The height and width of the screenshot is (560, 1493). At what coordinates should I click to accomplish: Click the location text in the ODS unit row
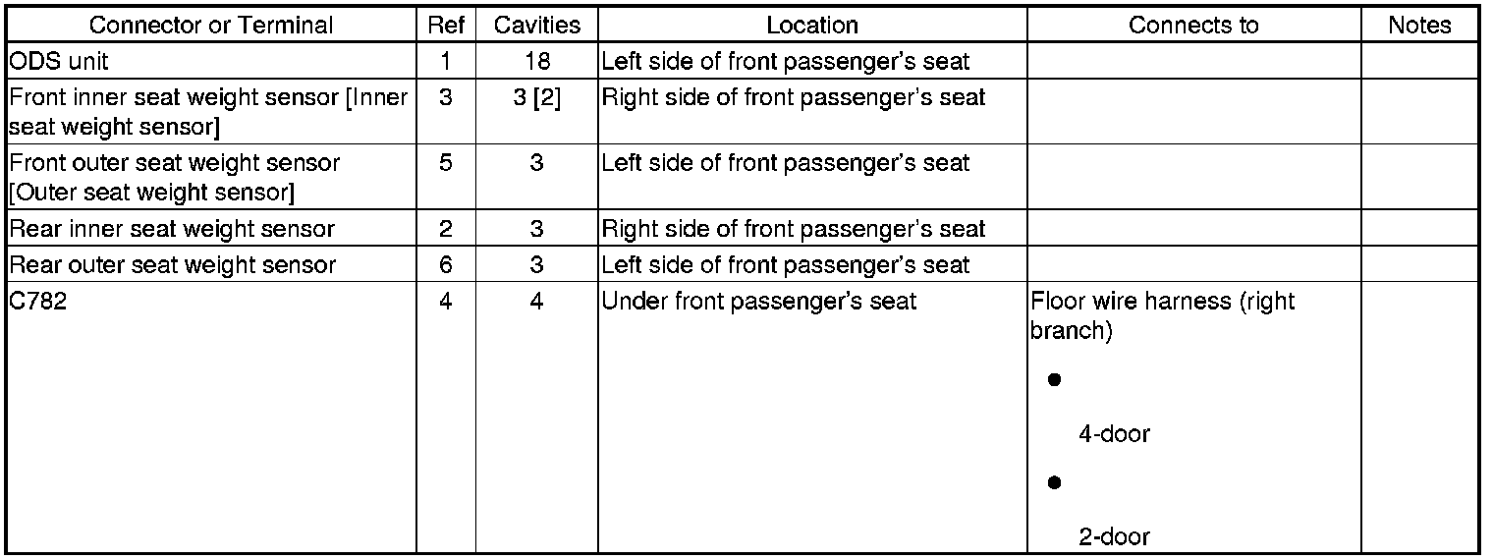pos(785,62)
